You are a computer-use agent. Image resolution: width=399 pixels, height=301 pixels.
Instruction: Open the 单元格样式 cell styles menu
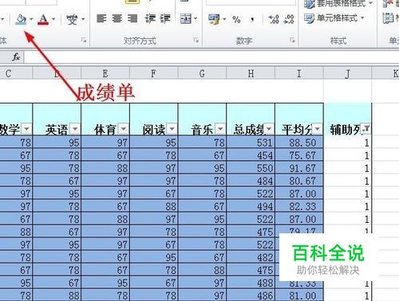(x=334, y=18)
